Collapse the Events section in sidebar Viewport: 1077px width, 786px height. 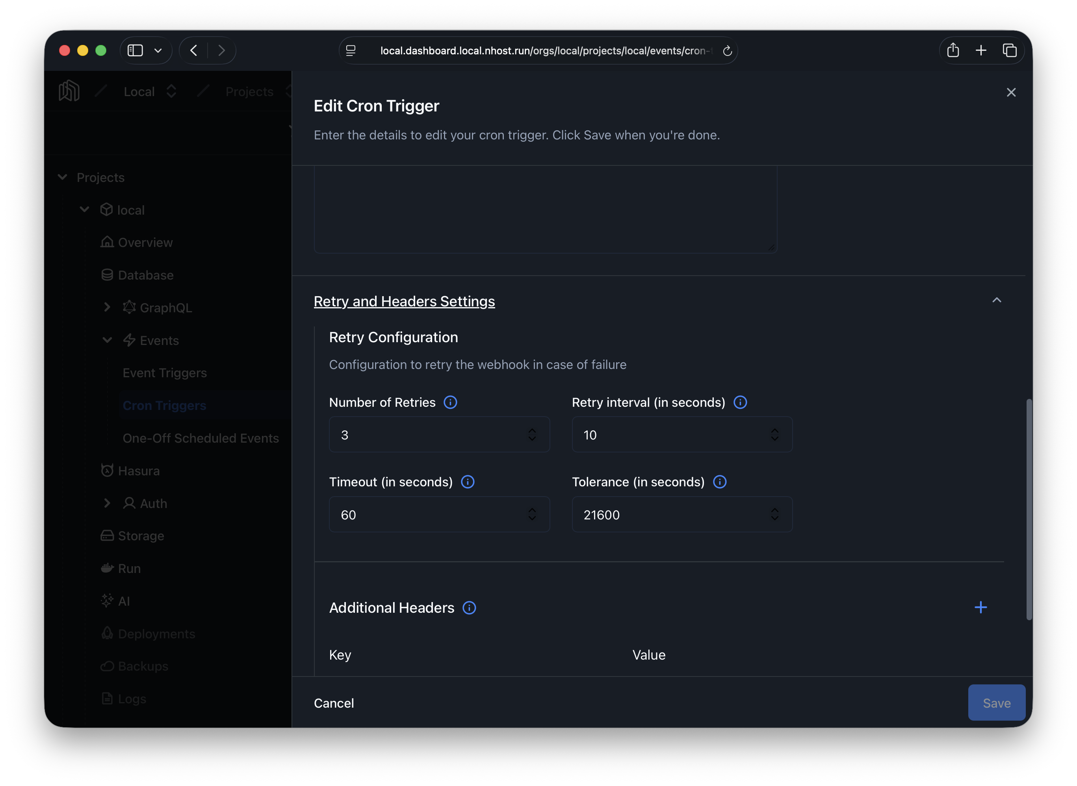[x=107, y=340]
